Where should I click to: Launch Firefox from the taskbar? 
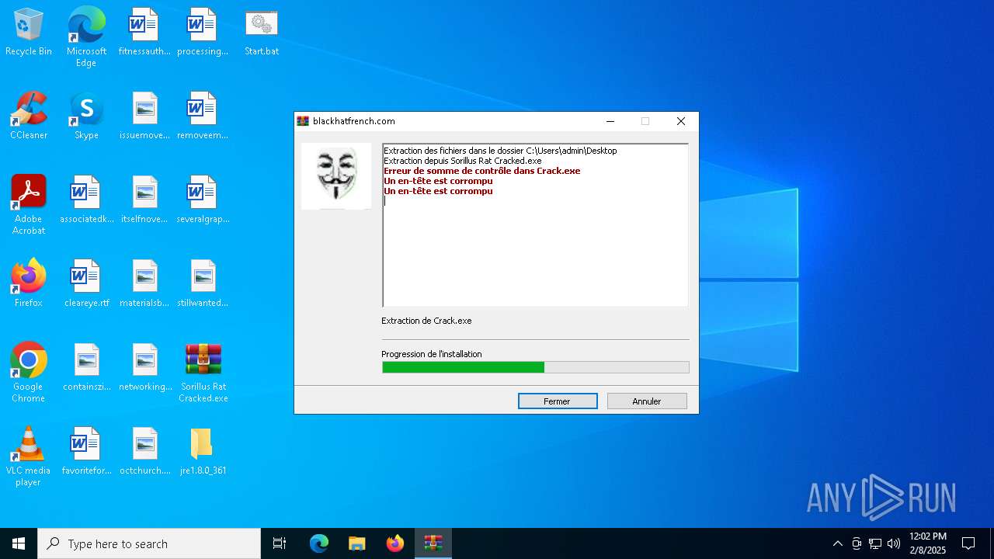(x=395, y=543)
